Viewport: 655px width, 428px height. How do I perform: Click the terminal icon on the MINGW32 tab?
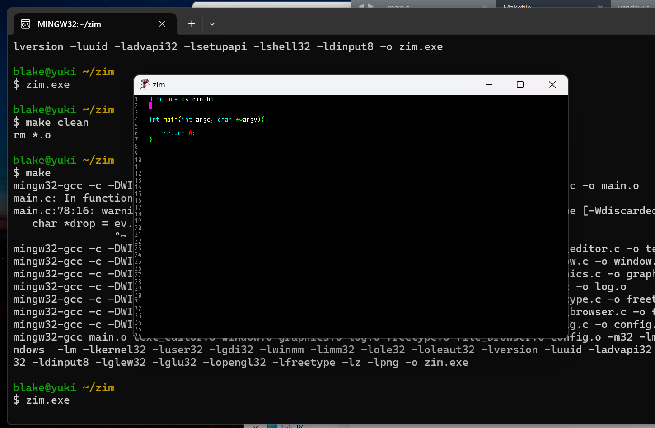point(26,24)
